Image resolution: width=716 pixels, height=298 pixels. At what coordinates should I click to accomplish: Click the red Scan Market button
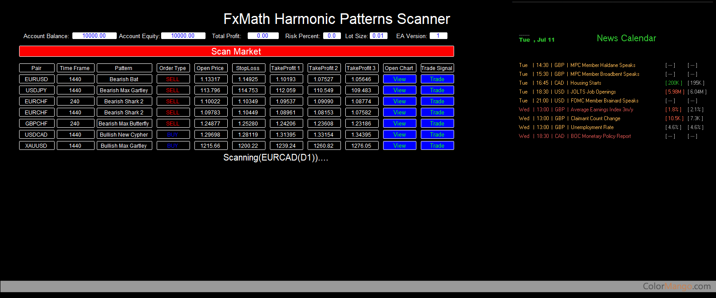click(236, 51)
